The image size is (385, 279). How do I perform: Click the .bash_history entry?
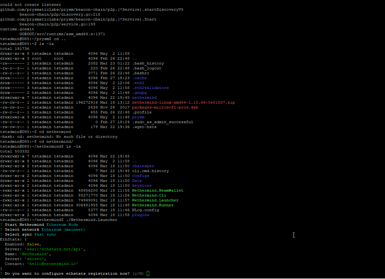148,63
